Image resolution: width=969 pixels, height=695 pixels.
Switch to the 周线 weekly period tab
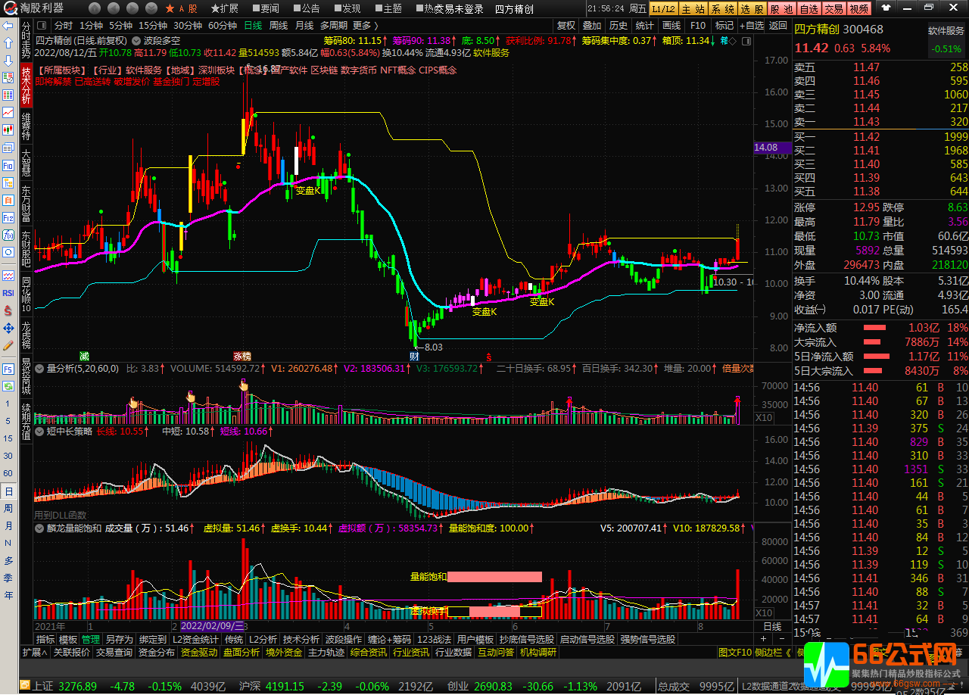278,25
